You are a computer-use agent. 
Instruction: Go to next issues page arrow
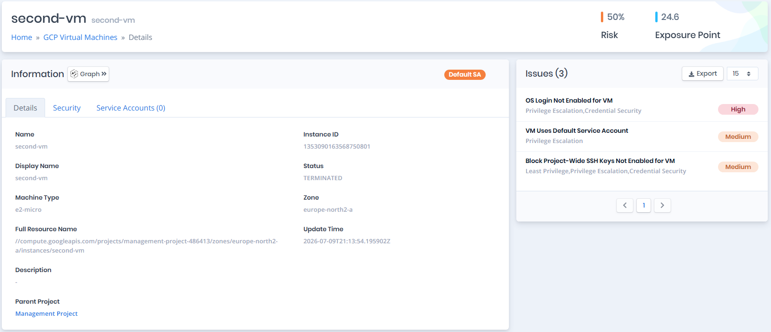pos(662,205)
